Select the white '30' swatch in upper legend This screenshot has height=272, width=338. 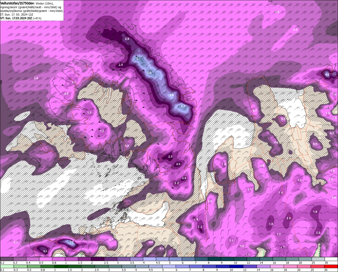[331, 259]
